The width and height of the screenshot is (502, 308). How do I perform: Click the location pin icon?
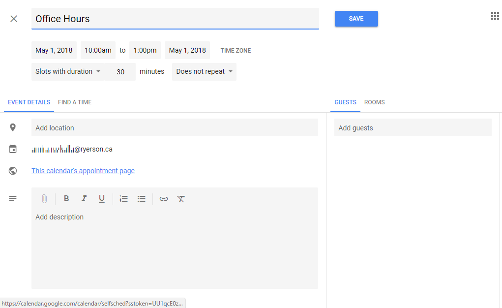13,127
